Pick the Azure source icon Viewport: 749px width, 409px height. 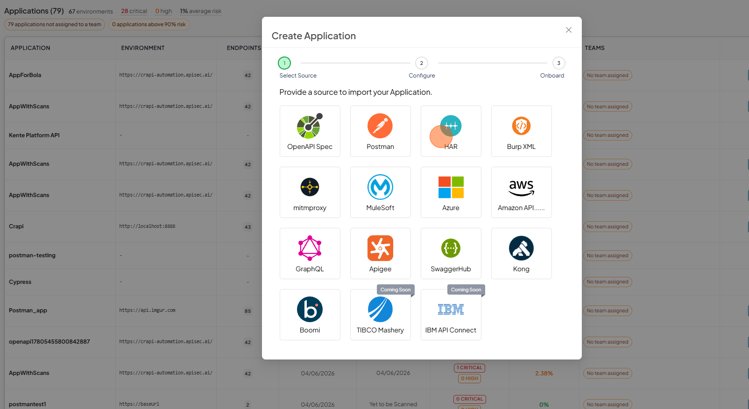tap(451, 187)
